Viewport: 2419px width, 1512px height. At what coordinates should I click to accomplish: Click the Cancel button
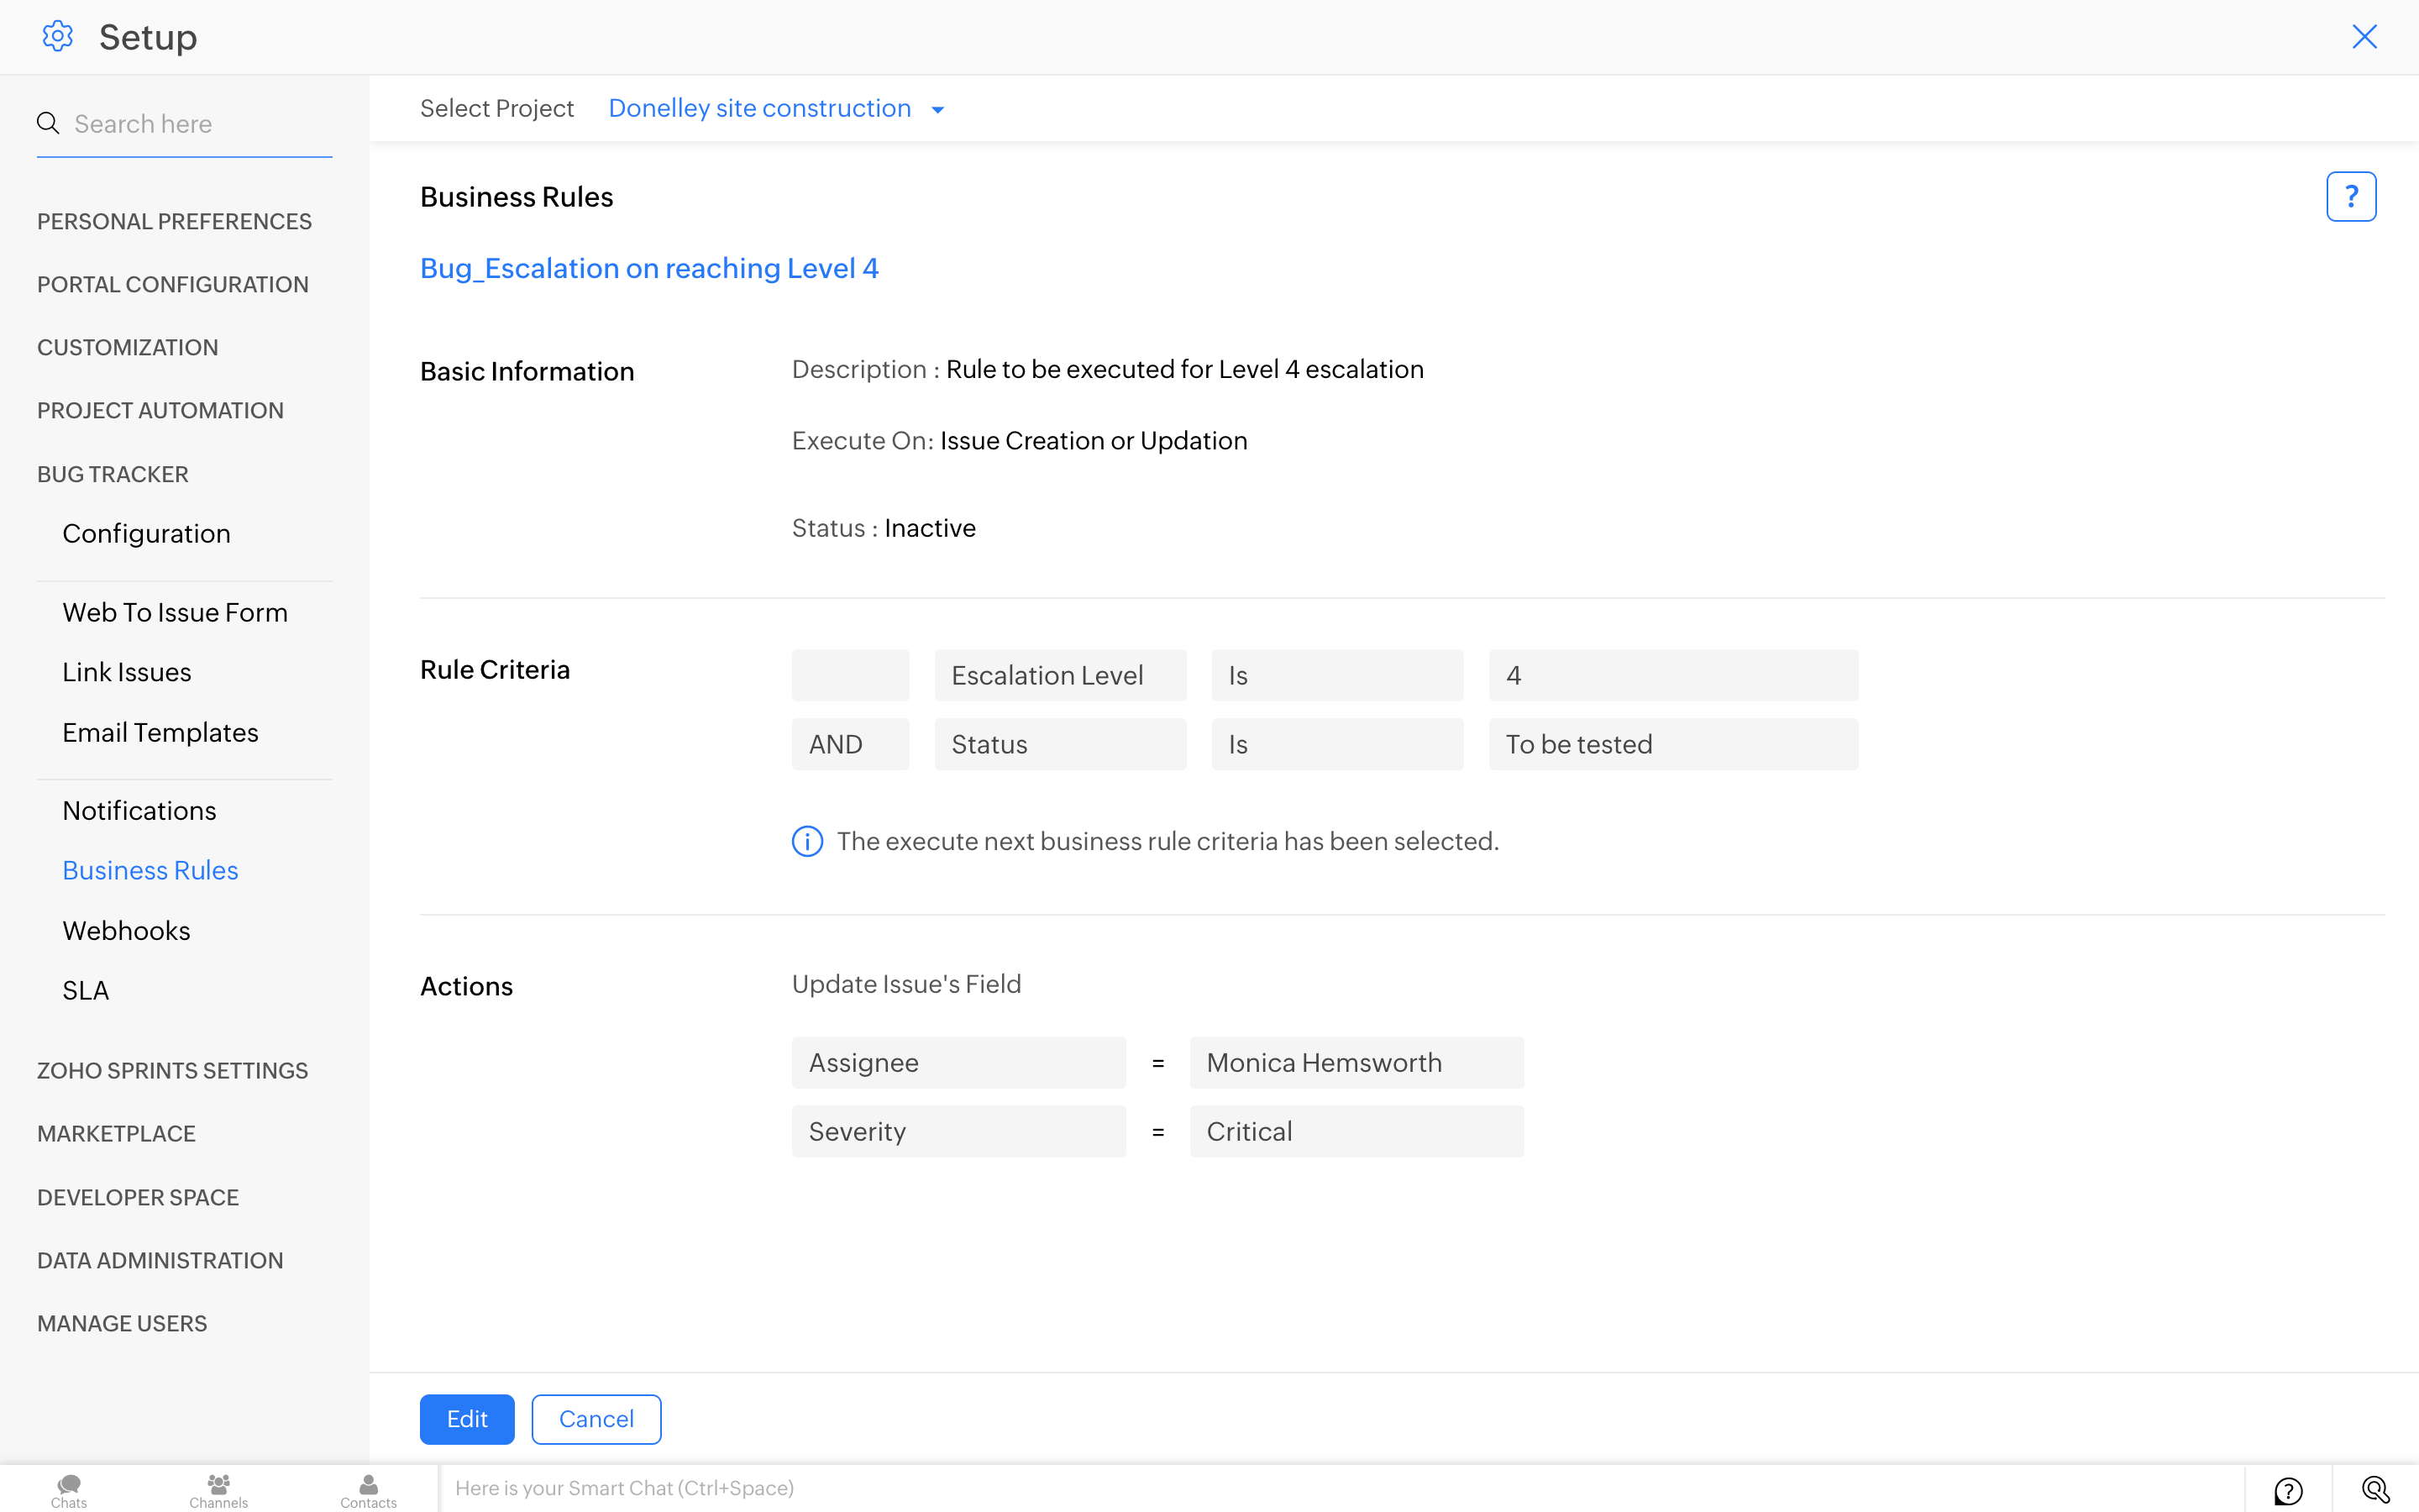(x=596, y=1418)
